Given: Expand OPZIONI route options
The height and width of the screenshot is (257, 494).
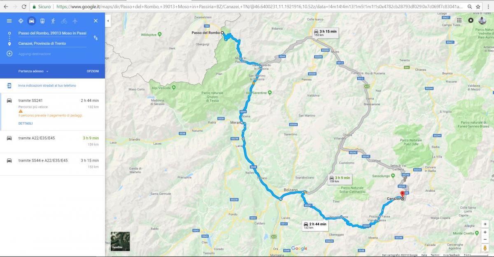Looking at the screenshot, I should click(92, 71).
